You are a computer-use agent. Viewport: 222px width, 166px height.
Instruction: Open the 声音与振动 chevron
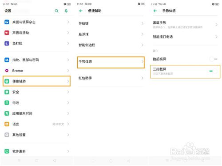point(68,33)
